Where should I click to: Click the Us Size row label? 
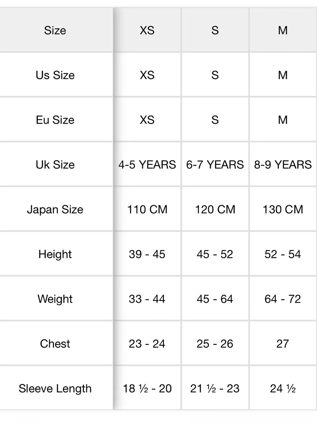coord(55,75)
